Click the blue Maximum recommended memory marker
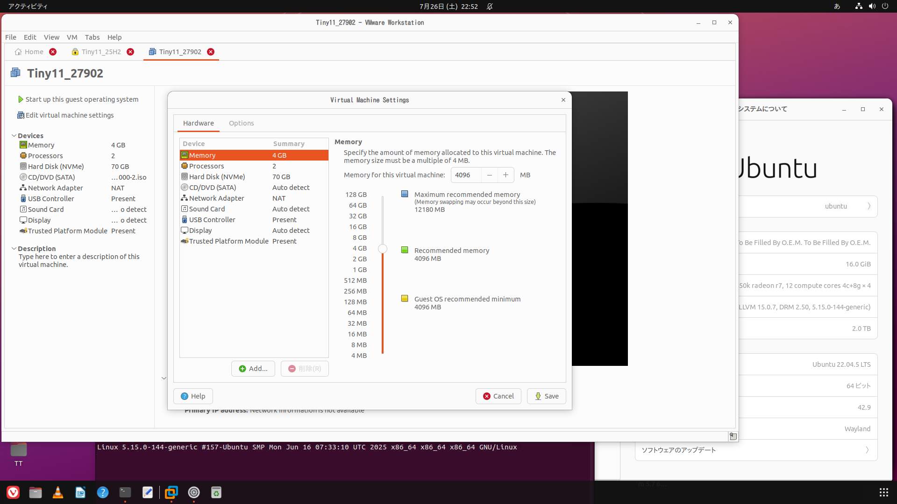 click(405, 194)
